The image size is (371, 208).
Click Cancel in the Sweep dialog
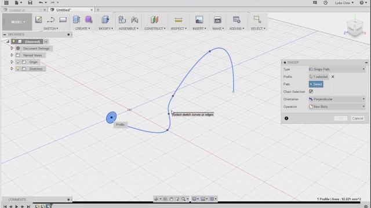[x=357, y=118]
